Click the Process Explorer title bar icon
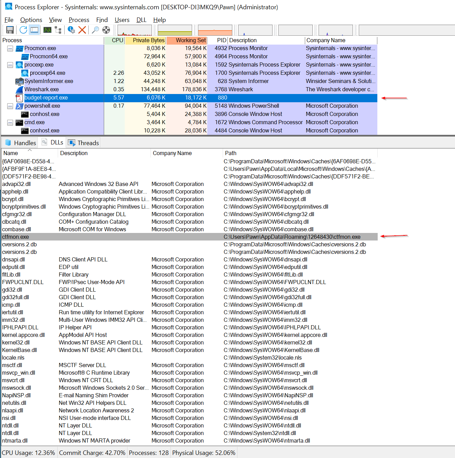This screenshot has height=458, width=455. (9, 7)
